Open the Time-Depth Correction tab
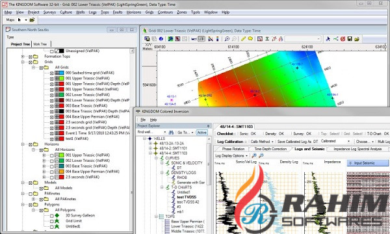Image resolution: width=390 pixels, height=234 pixels. pos(270,149)
